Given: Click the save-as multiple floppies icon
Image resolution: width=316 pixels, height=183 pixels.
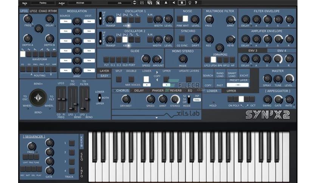Looking at the screenshot, I should tap(150, 3).
